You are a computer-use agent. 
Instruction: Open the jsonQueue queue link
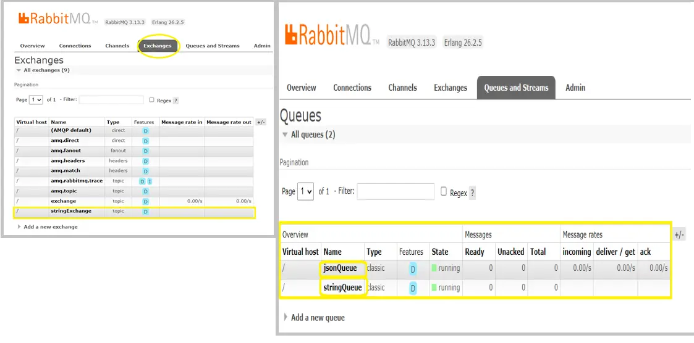340,268
